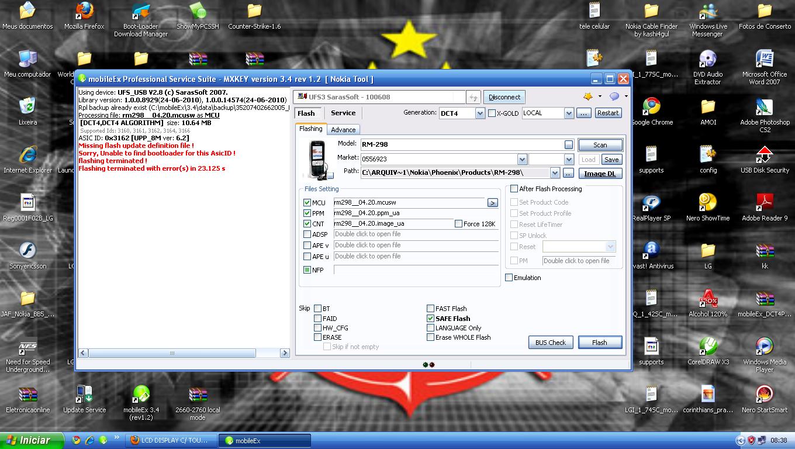Open the speech bubble support icon
The width and height of the screenshot is (795, 449).
pyautogui.click(x=614, y=96)
